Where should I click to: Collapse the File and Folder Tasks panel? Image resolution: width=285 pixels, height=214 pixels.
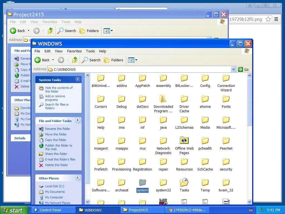tap(78, 120)
